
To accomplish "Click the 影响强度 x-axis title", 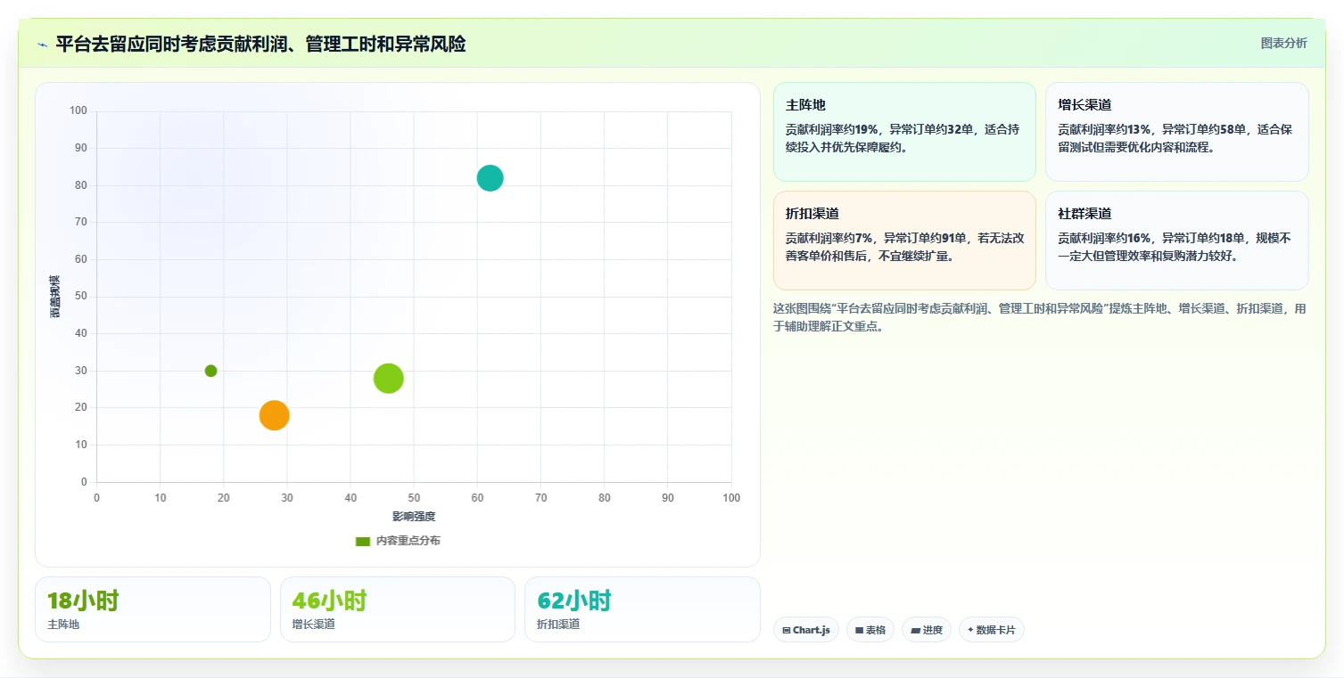I will pyautogui.click(x=414, y=517).
